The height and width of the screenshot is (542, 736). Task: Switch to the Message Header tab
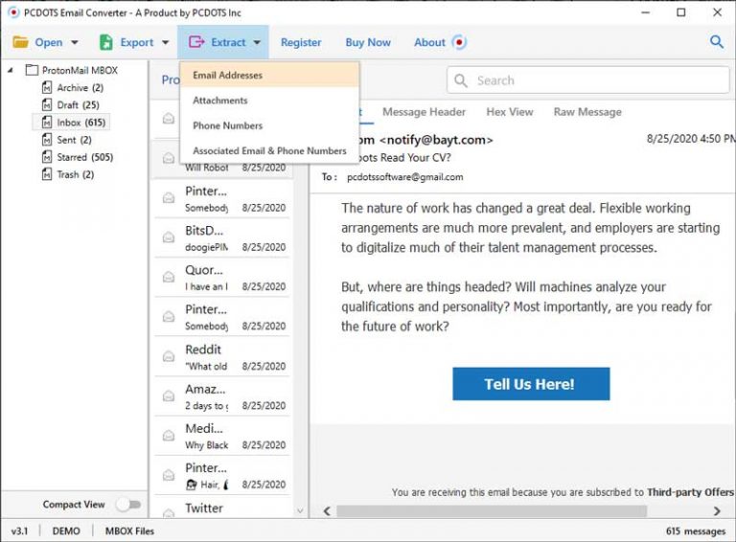tap(424, 112)
